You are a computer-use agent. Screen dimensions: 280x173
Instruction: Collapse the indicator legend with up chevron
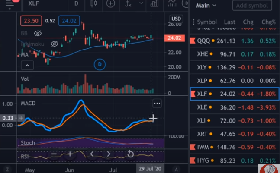(27, 66)
